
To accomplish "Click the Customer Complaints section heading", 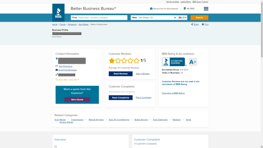I will [x=147, y=140].
